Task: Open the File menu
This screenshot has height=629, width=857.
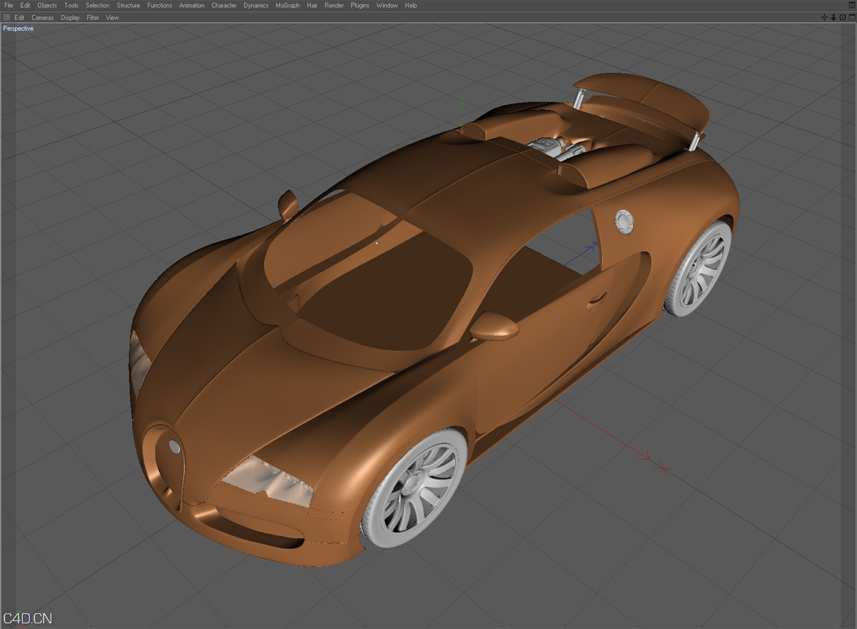Action: pos(7,5)
